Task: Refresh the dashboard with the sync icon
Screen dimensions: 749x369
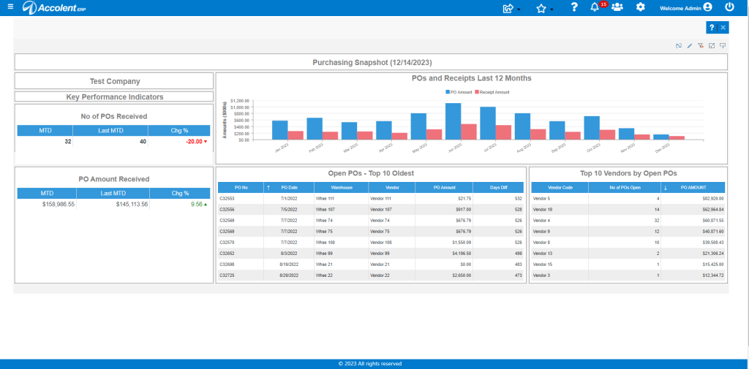Action: (678, 46)
